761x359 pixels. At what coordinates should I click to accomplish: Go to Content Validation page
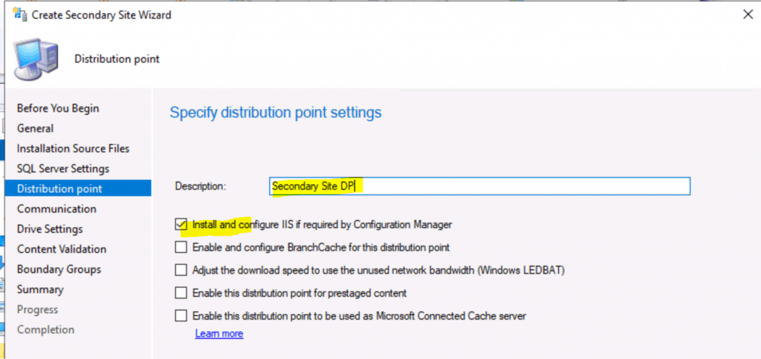coord(62,249)
